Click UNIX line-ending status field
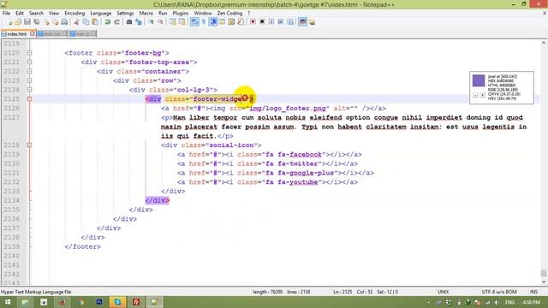Viewport: 548px width, 308px height. 443,292
